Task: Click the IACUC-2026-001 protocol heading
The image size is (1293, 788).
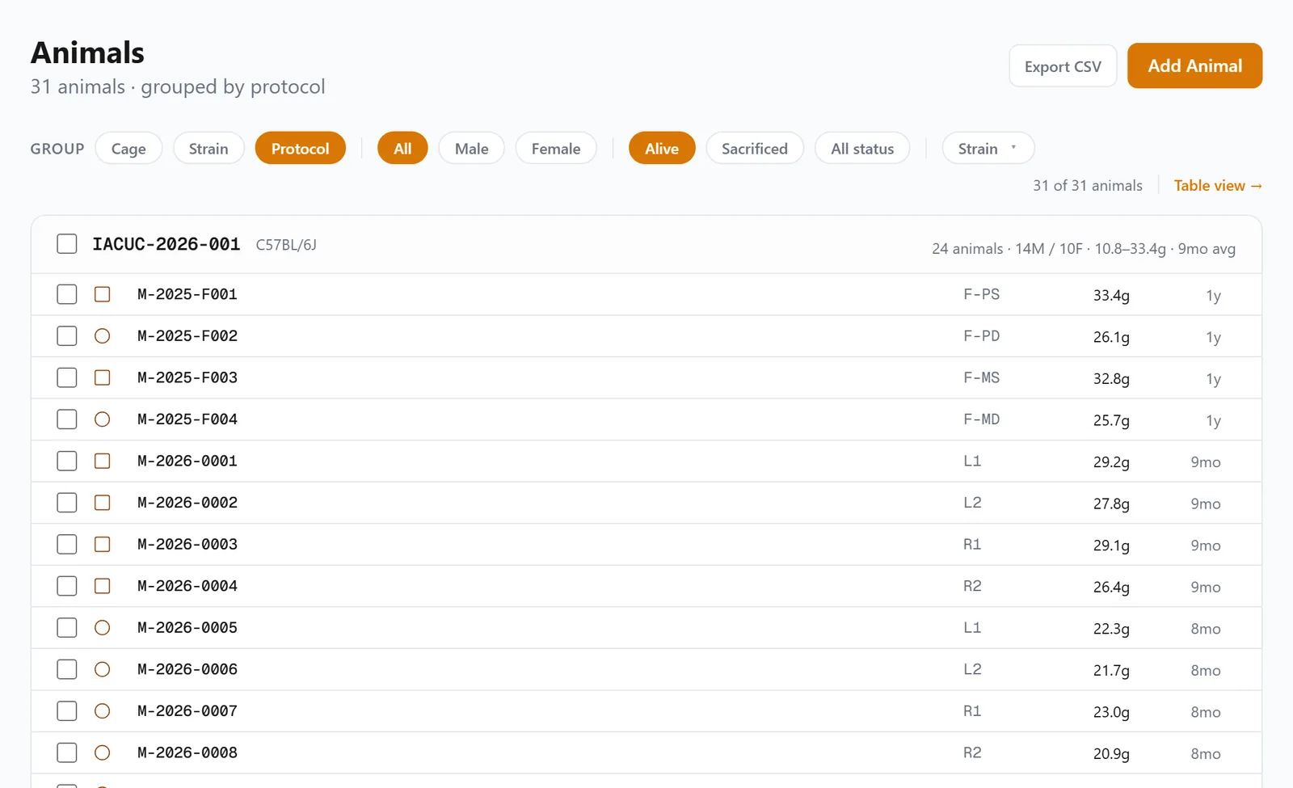Action: (166, 244)
